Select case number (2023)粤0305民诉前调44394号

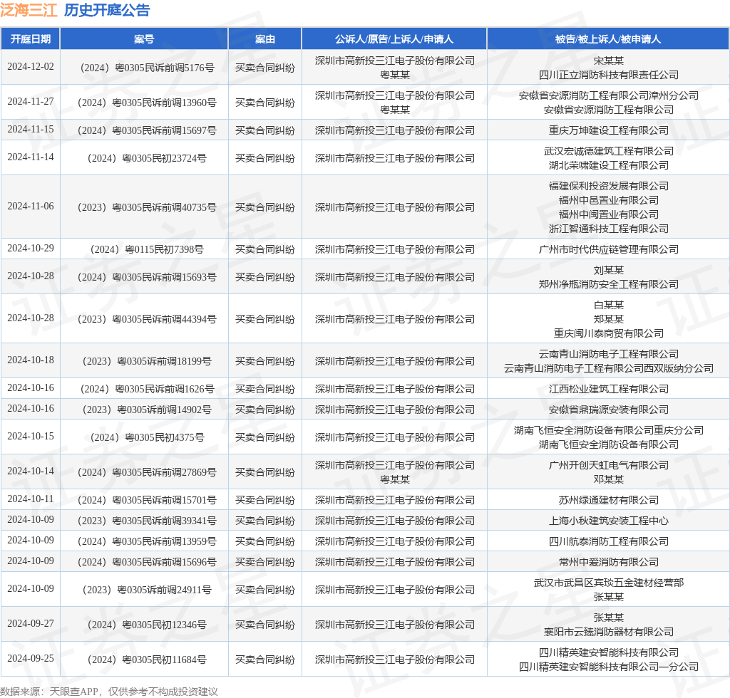point(147,320)
